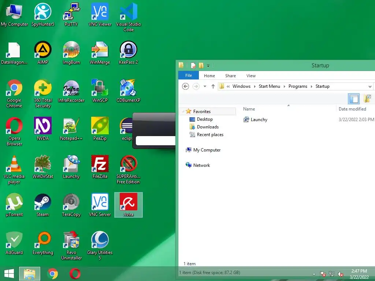Click the ImgBurn desktop shortcut
Screen dimensions: 375x281
click(71, 53)
